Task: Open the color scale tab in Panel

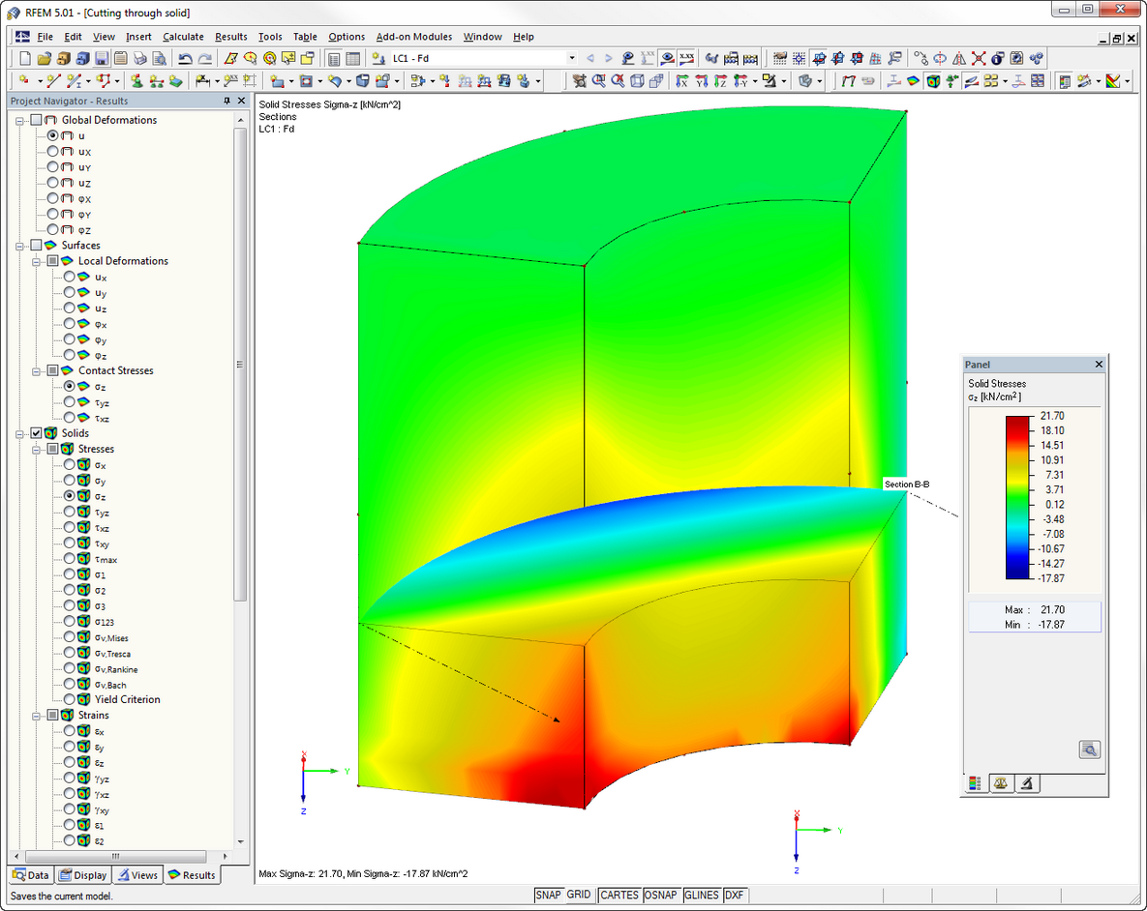Action: click(975, 783)
